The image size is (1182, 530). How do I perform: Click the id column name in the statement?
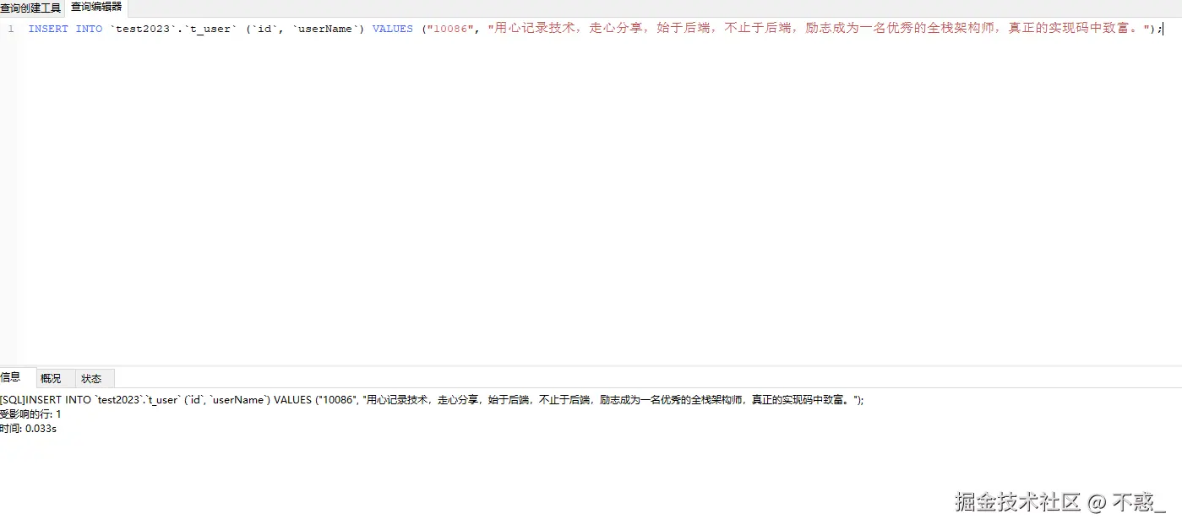point(263,28)
